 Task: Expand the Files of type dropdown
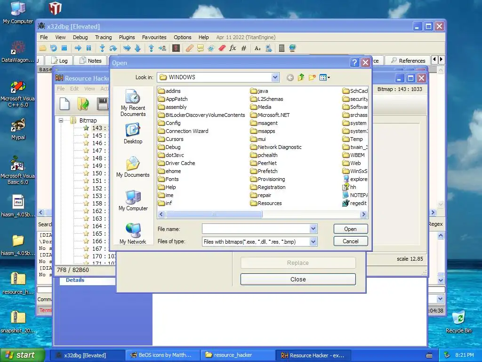pyautogui.click(x=313, y=242)
